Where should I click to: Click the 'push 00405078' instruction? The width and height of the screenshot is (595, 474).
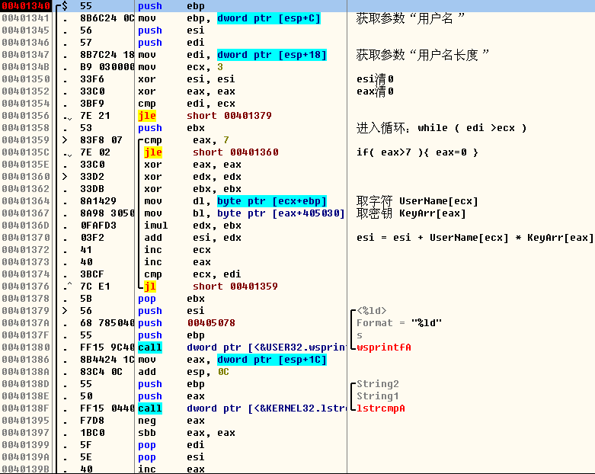187,322
